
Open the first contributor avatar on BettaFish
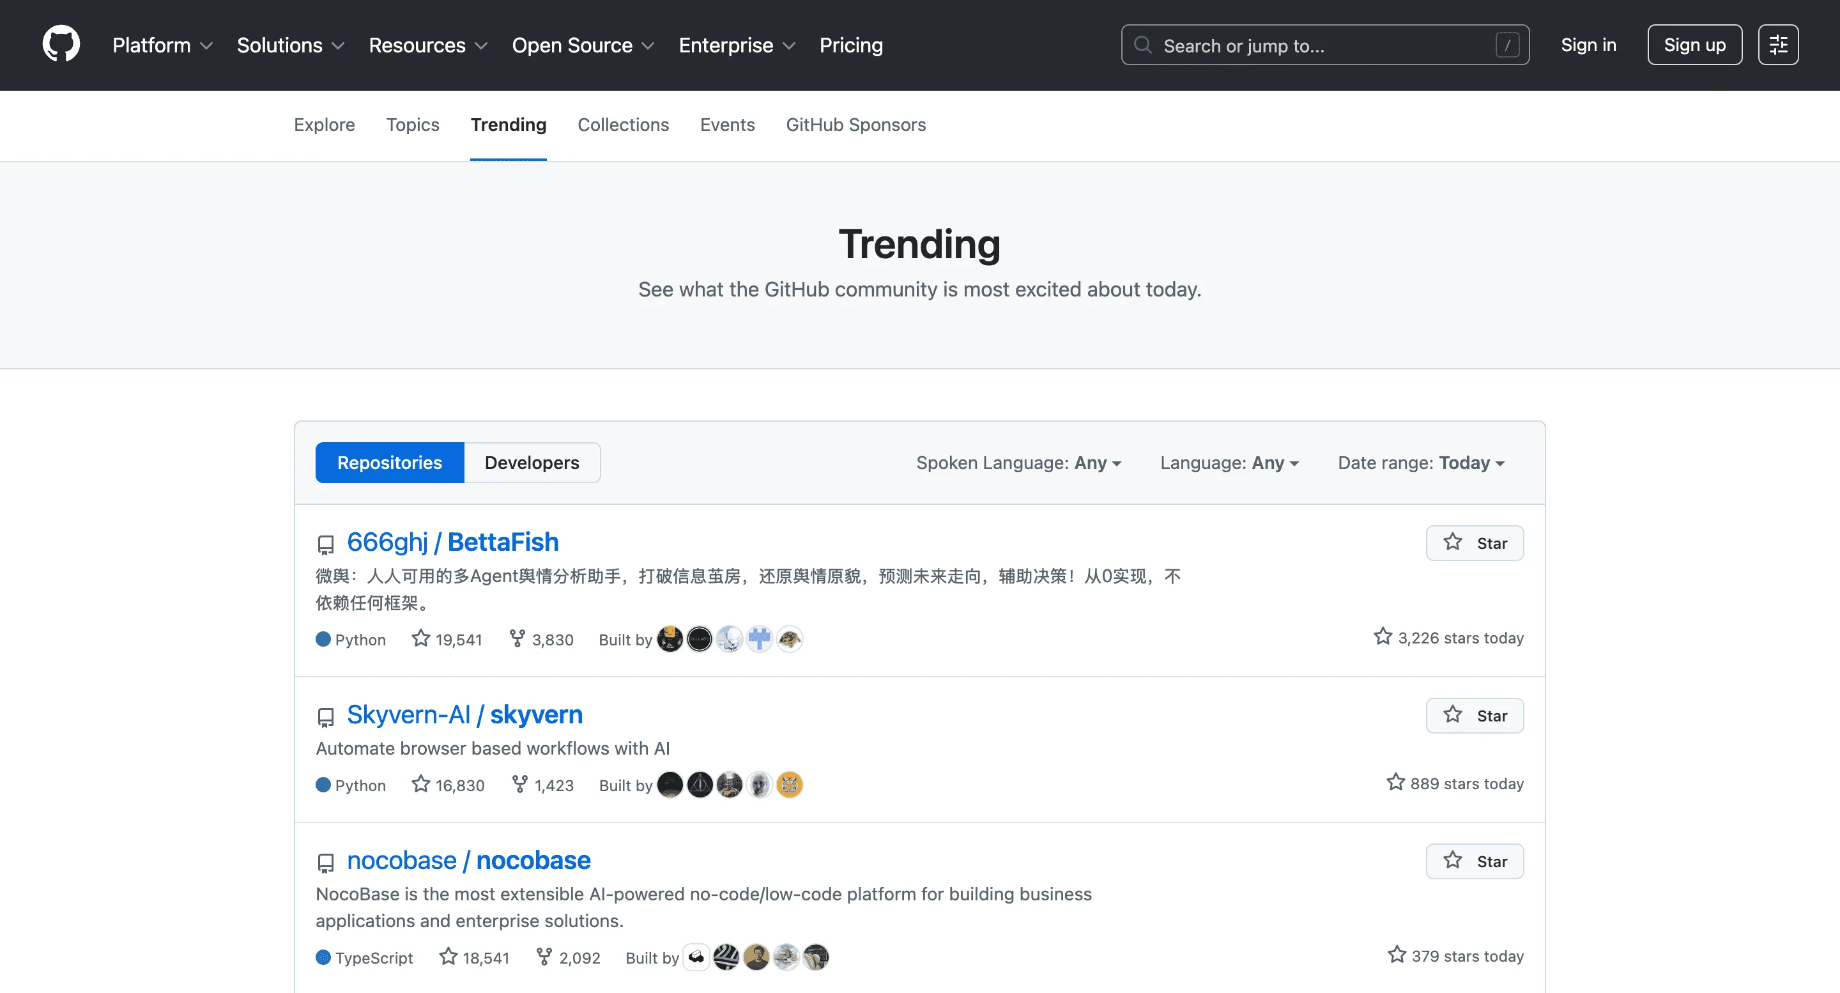click(670, 638)
